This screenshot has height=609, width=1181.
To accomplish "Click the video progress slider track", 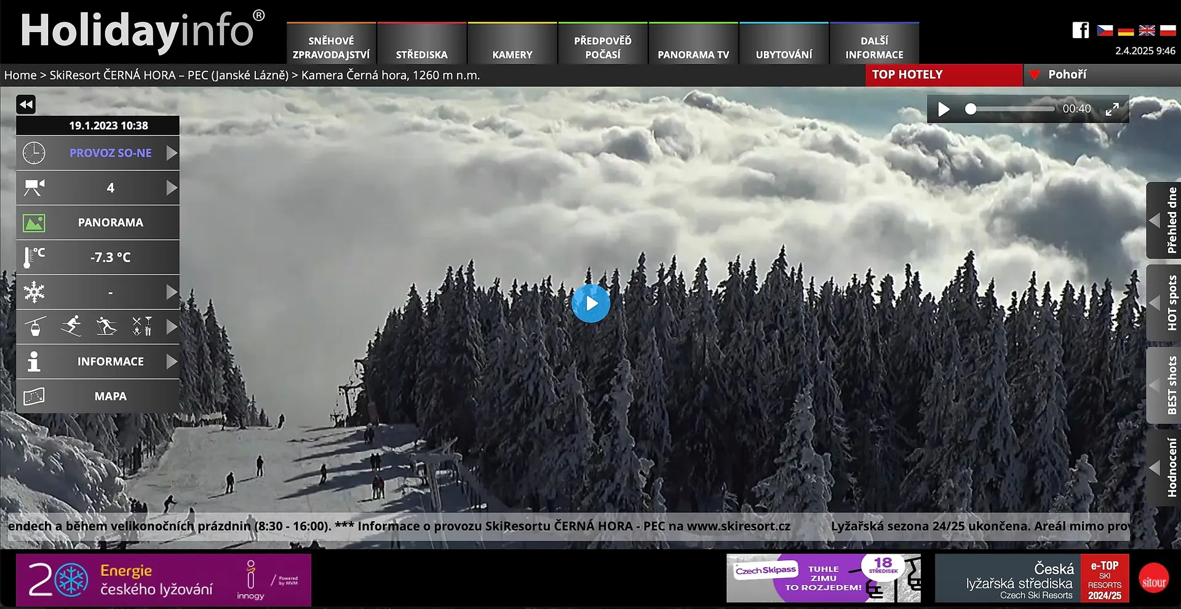I will click(1012, 109).
